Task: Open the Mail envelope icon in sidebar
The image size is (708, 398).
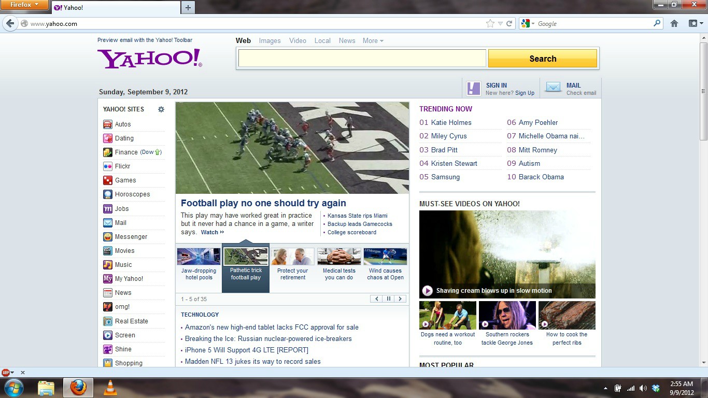Action: click(108, 223)
